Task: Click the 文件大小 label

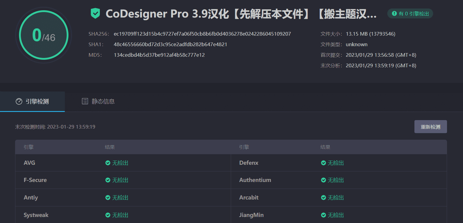Action: [331, 34]
